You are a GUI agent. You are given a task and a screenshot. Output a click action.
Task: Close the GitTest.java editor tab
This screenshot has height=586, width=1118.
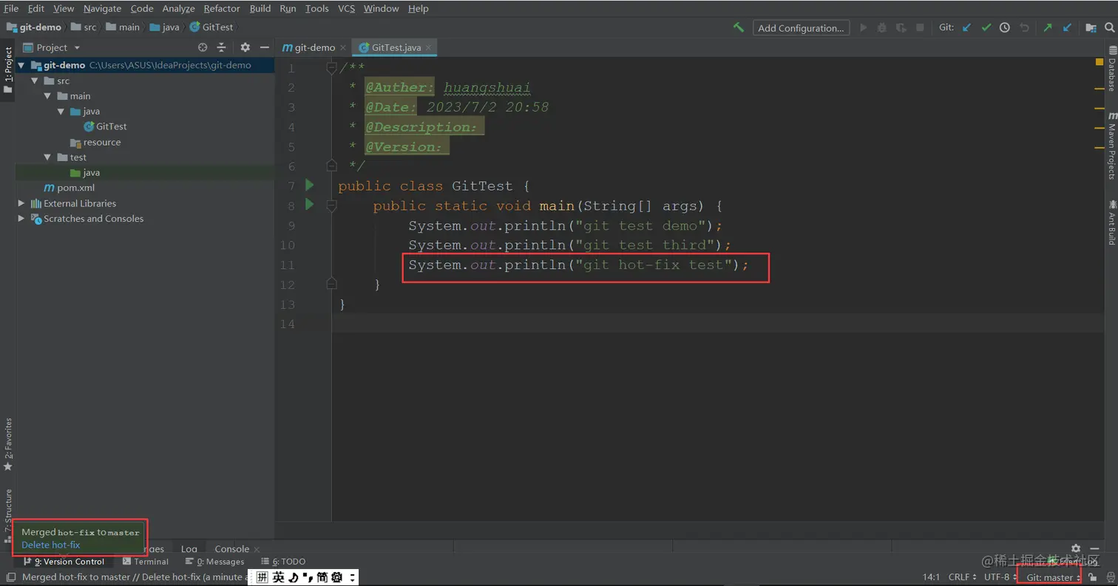click(428, 47)
